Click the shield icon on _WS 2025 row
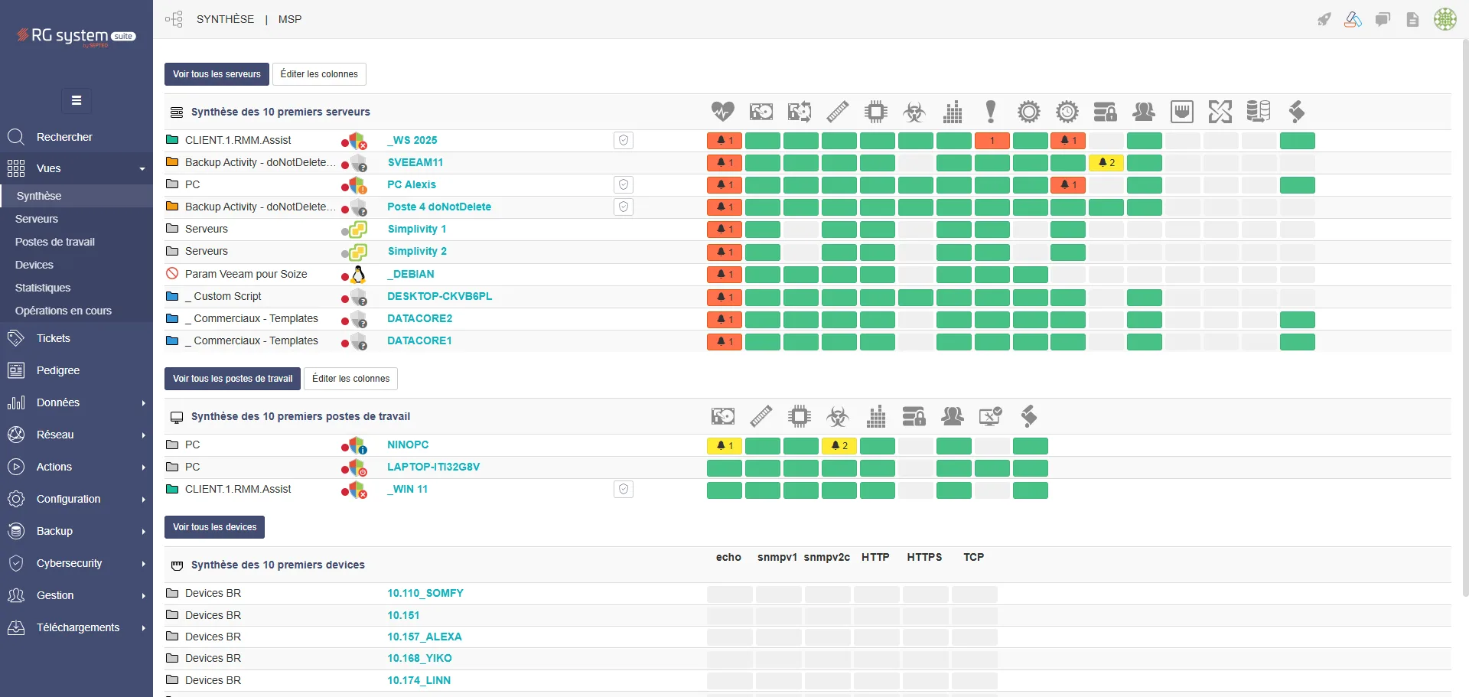Viewport: 1469px width, 697px height. click(x=624, y=140)
